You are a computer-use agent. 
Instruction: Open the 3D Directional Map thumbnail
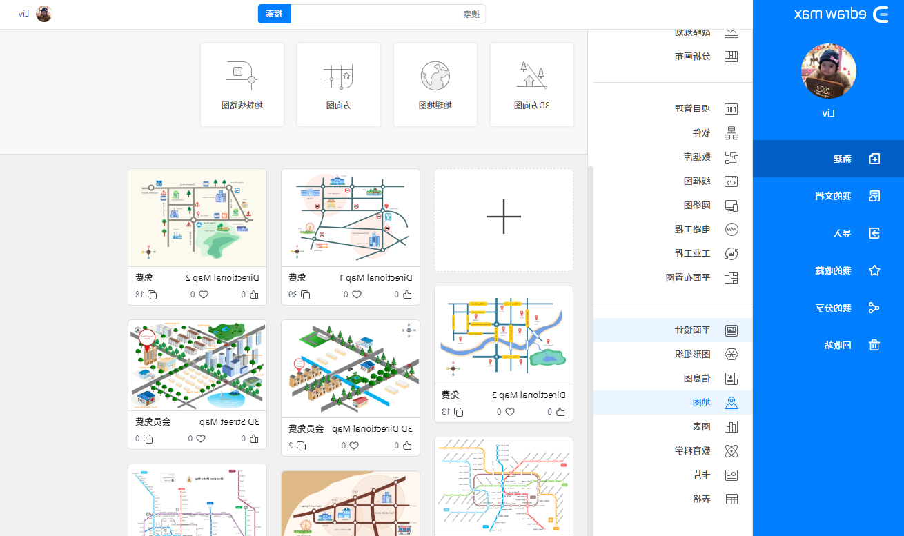tap(351, 368)
